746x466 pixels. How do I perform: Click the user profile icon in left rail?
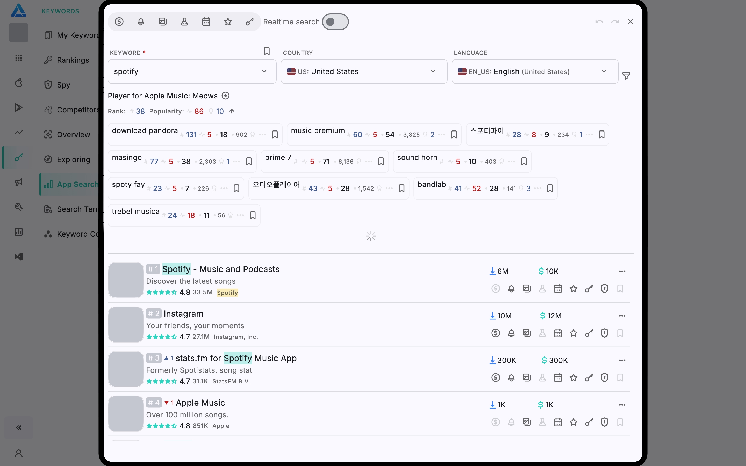[x=18, y=453]
